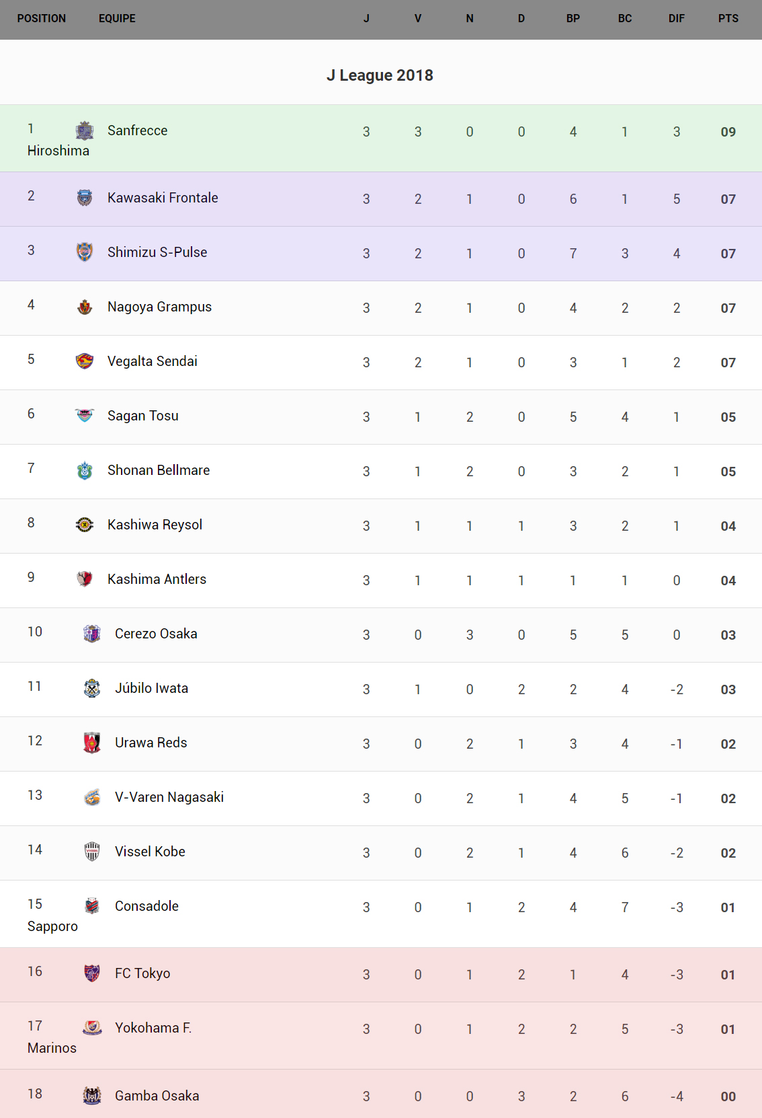762x1118 pixels.
Task: Select the Cerezo Osaka team name
Action: pyautogui.click(x=156, y=634)
